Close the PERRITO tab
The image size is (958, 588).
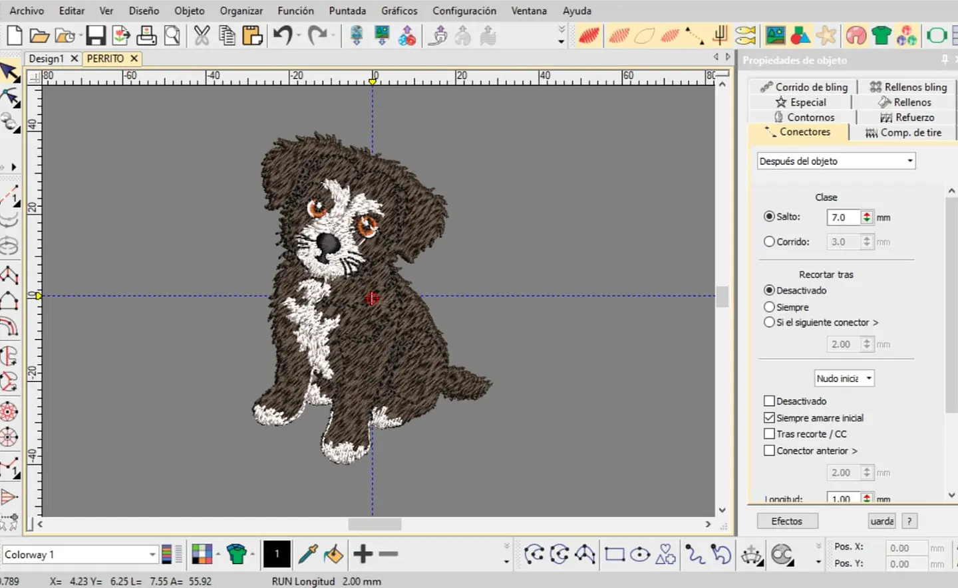coord(134,58)
